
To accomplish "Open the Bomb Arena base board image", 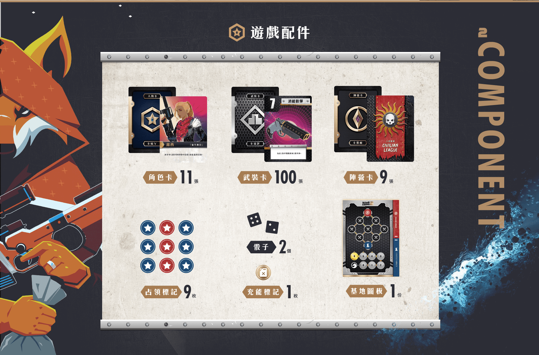I will point(371,238).
